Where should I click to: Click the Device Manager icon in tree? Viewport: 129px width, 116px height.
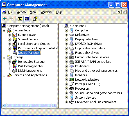(x=15, y=53)
